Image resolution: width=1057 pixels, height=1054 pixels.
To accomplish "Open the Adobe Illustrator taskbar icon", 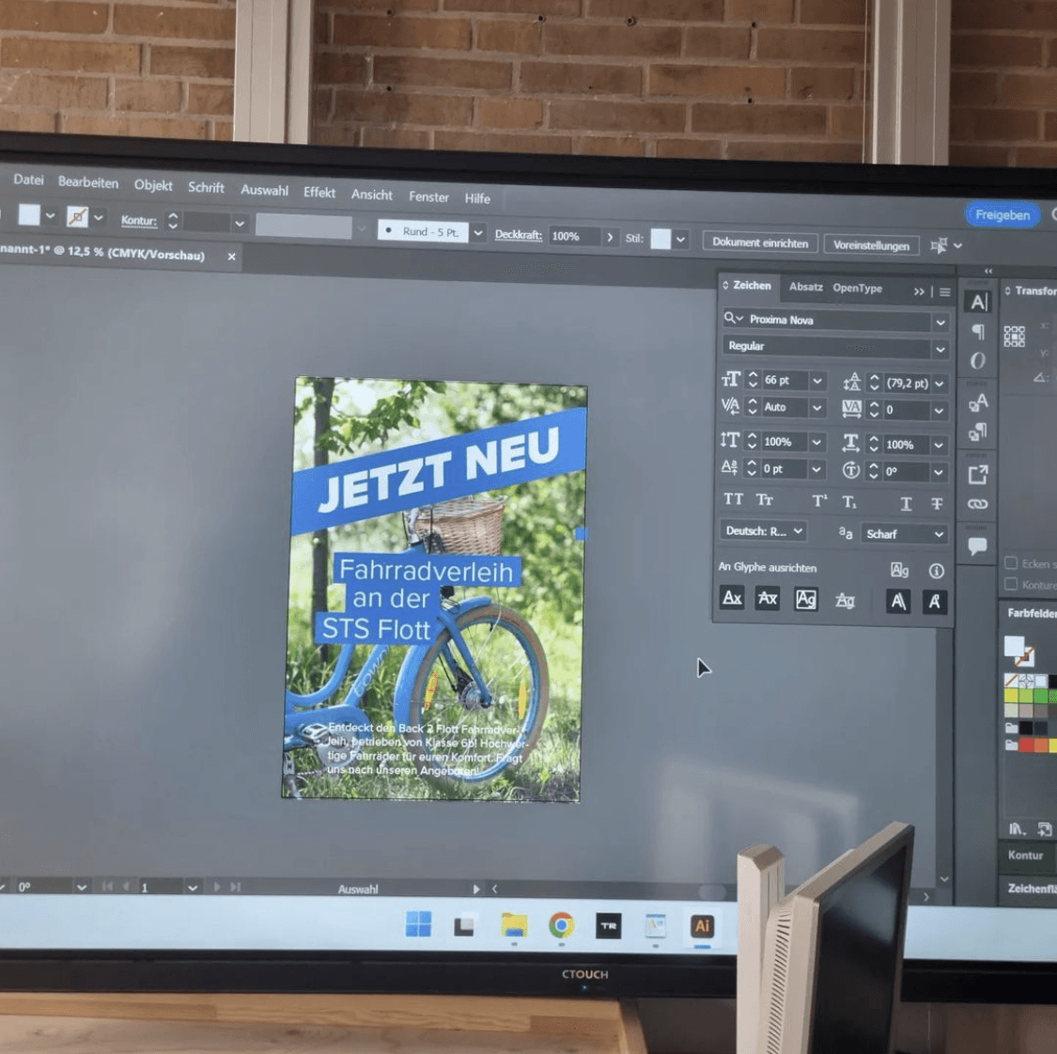I will click(702, 926).
